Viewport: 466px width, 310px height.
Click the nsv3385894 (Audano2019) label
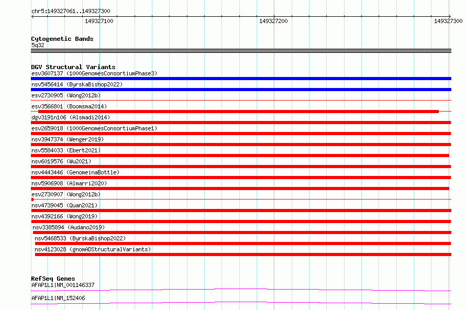tap(69, 227)
